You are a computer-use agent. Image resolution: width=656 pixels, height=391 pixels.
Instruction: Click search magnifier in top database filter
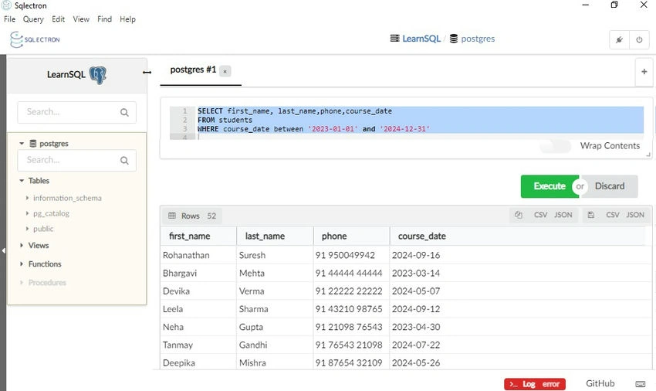point(124,112)
